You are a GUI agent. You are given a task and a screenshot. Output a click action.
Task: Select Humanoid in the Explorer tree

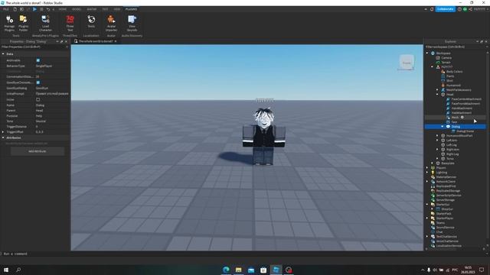(453, 85)
